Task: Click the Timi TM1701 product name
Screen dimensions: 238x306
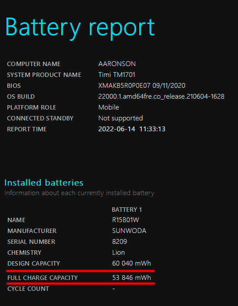Action: [117, 75]
